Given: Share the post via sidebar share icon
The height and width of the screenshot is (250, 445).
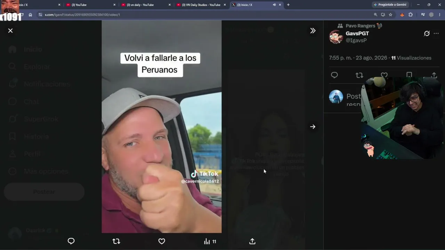Looking at the screenshot, I should click(434, 75).
